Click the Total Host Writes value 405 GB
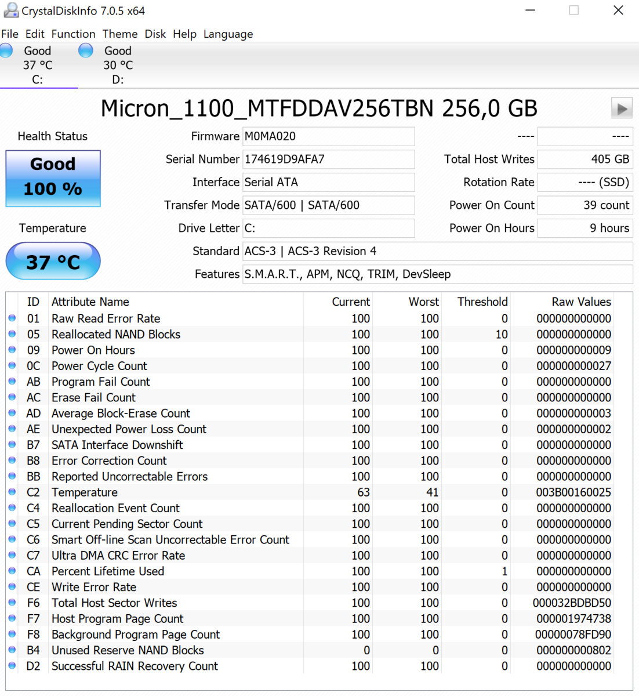 (x=585, y=159)
